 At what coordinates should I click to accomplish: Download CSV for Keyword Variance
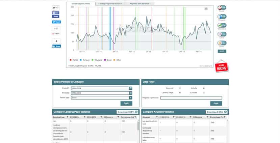217,112
